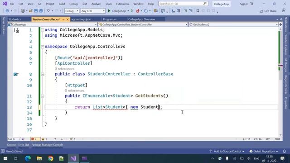
Task: Open the CollegeApp.Controllers.StudentController type dropdown
Action: click(143, 24)
